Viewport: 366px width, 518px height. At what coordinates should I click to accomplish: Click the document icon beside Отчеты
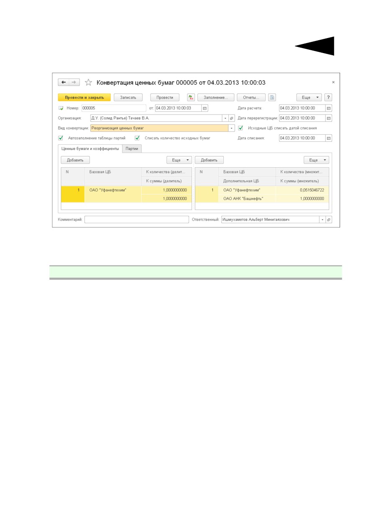point(272,97)
